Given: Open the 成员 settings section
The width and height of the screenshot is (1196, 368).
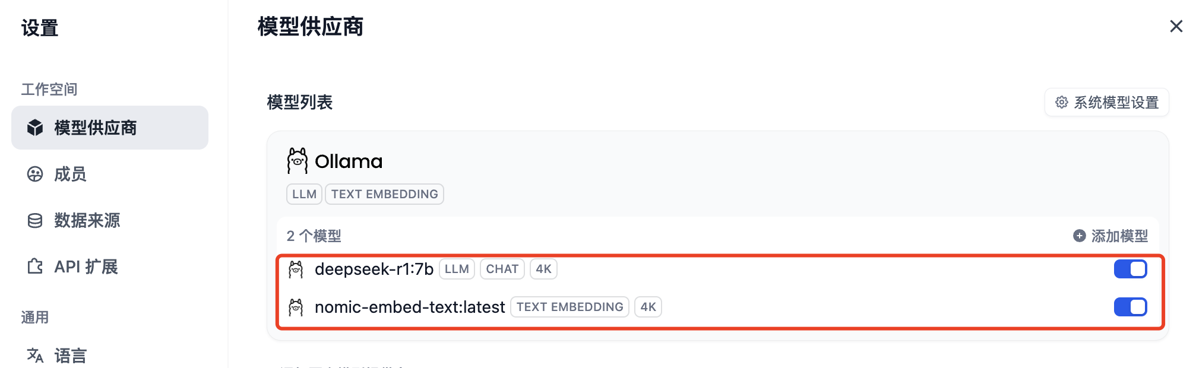Looking at the screenshot, I should [70, 174].
